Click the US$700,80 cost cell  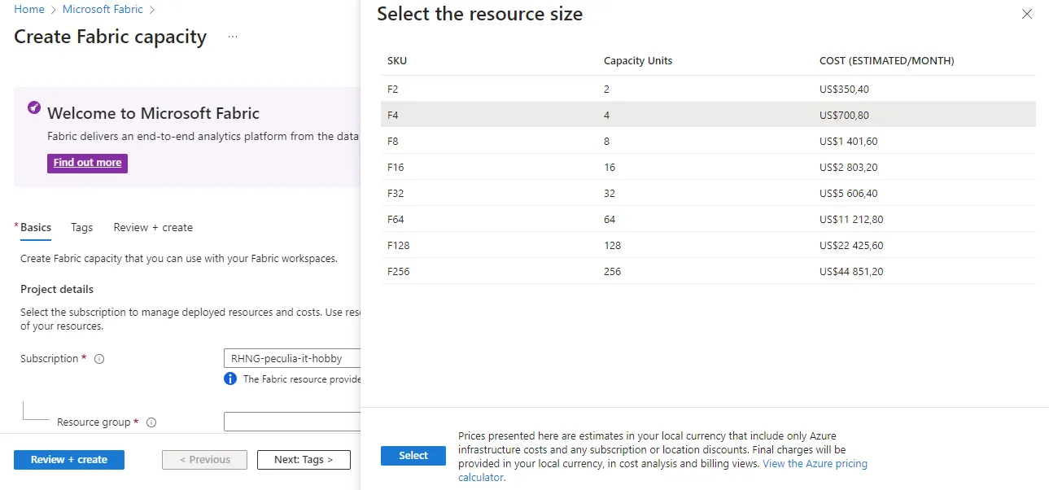[844, 116]
